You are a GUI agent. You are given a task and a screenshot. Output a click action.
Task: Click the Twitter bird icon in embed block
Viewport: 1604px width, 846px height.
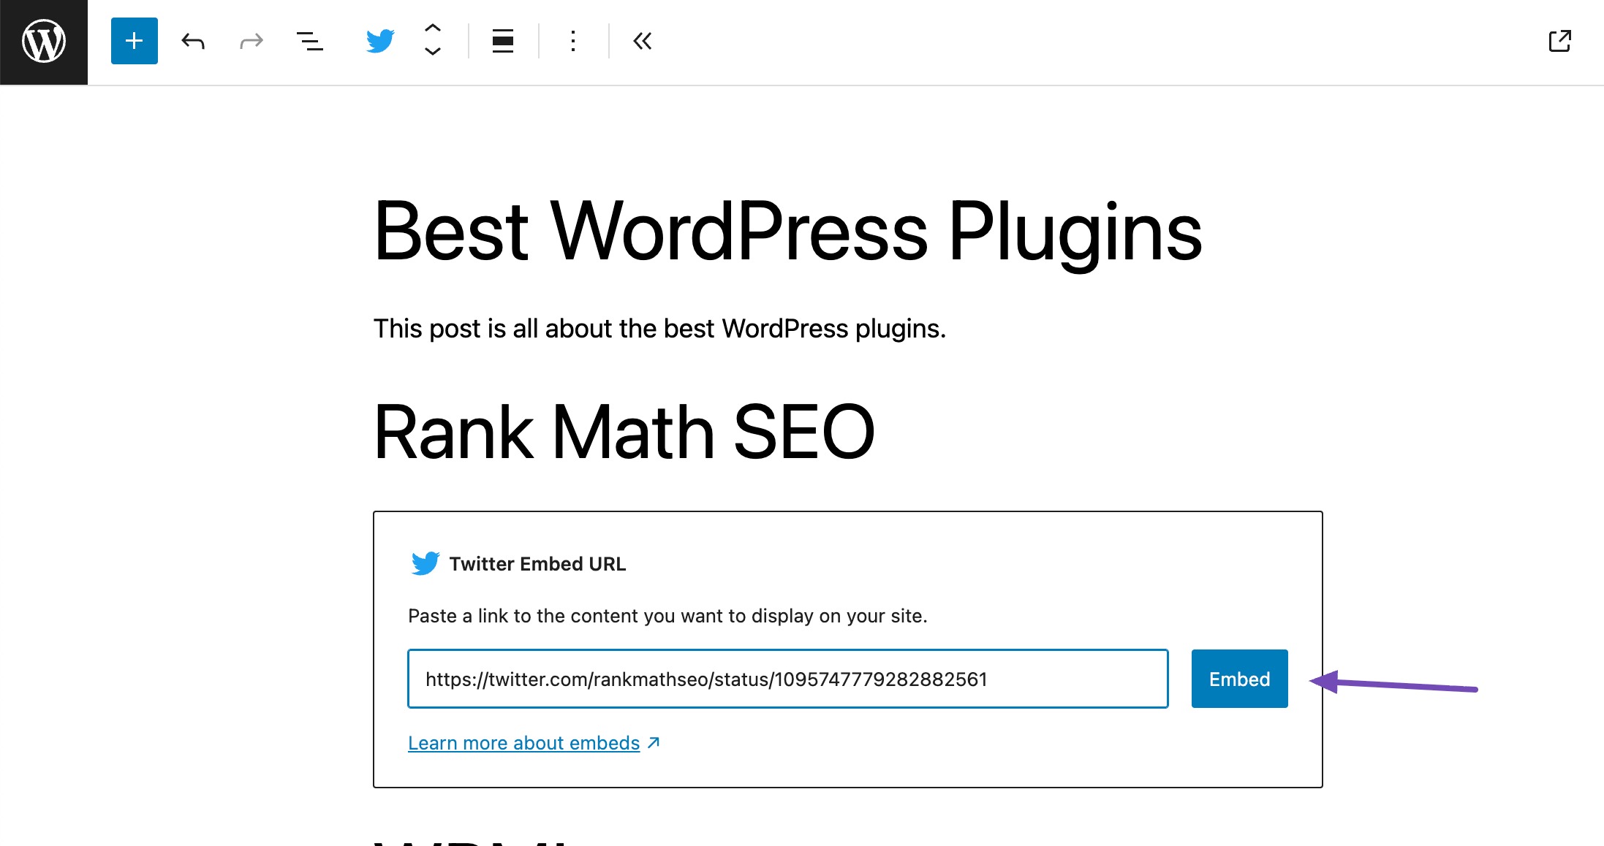pyautogui.click(x=425, y=563)
